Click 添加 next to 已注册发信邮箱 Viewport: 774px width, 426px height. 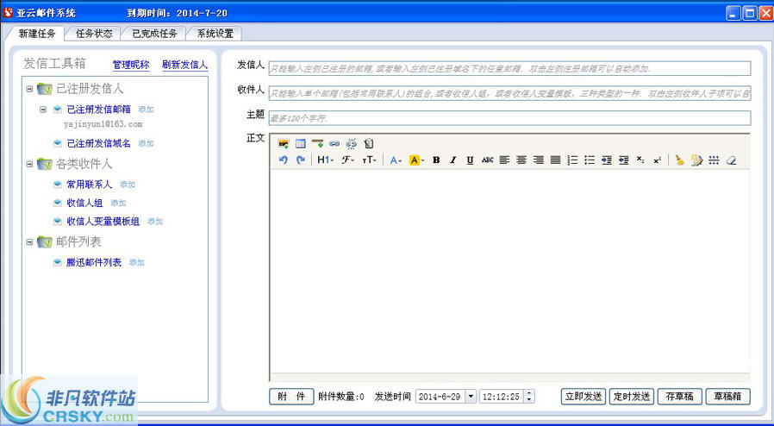tap(147, 110)
